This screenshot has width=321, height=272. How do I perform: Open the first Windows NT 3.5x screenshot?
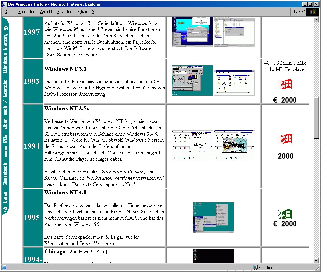[x=192, y=145]
